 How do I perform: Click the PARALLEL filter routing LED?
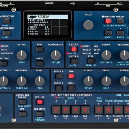[84, 65]
